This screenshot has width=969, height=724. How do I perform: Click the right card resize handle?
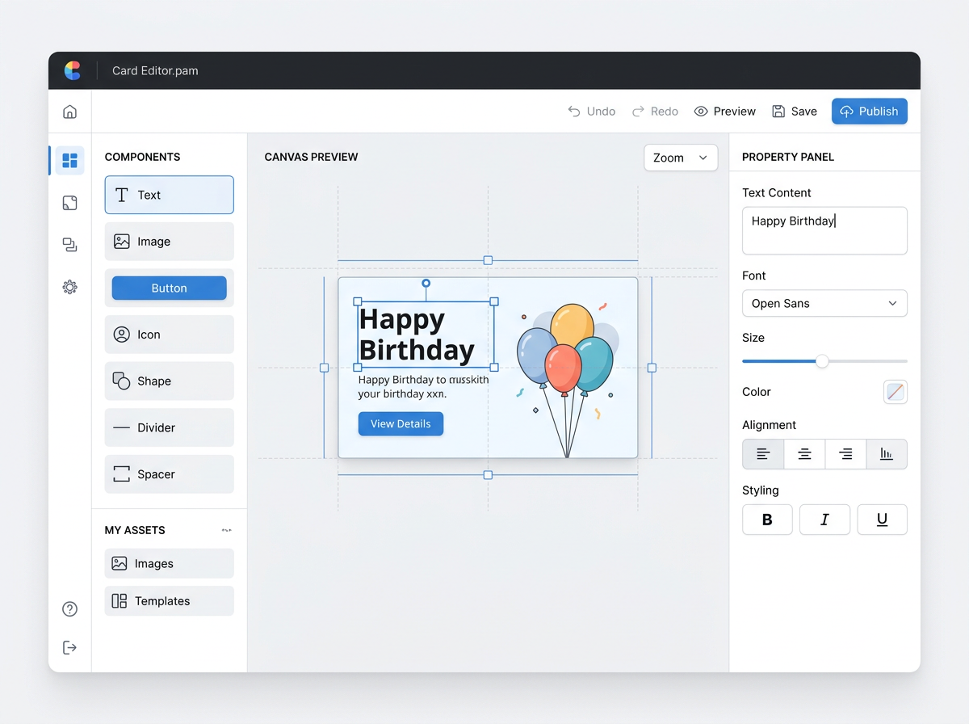click(652, 368)
